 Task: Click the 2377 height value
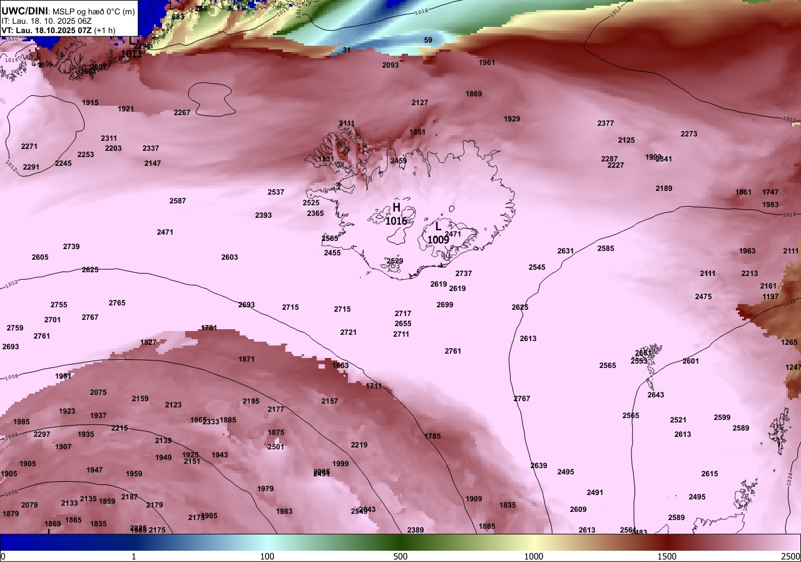pyautogui.click(x=606, y=123)
